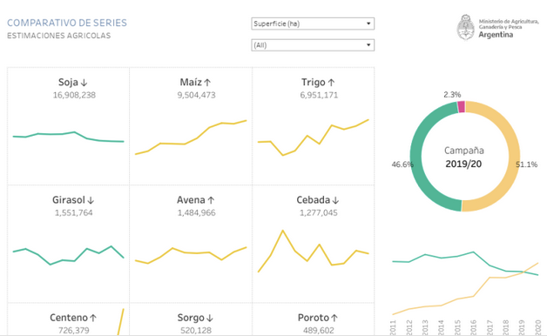Click the Soja line chart

click(68, 137)
